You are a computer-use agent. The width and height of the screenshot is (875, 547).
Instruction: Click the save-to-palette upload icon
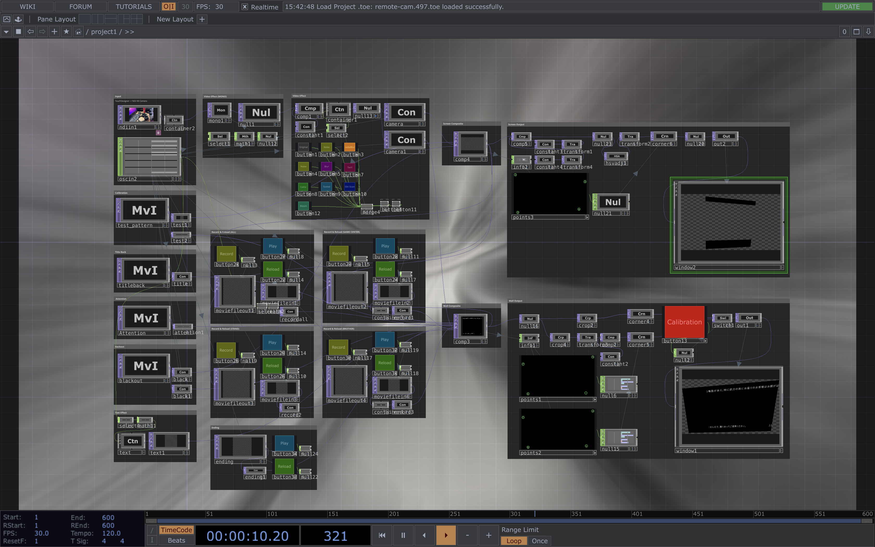[18, 19]
